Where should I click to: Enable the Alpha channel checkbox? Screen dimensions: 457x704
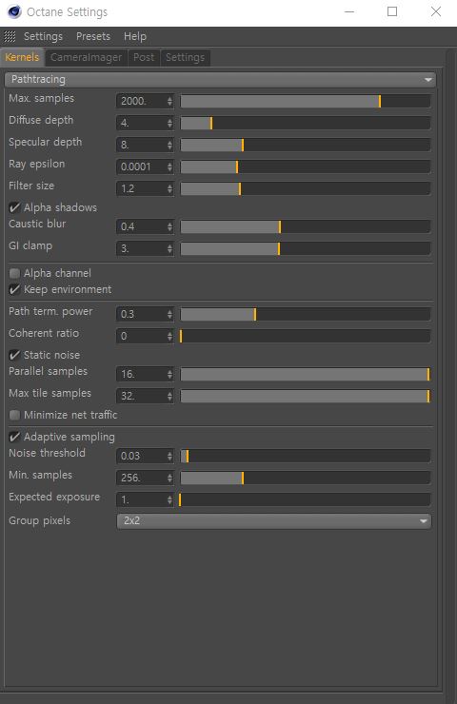[14, 273]
